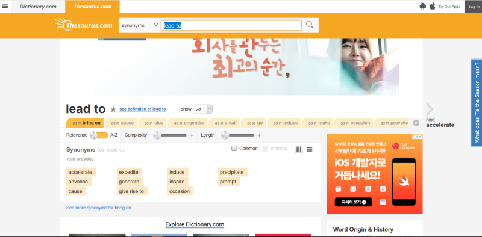This screenshot has height=237, width=482.
Task: Switch to column grid view icon
Action: (298, 150)
